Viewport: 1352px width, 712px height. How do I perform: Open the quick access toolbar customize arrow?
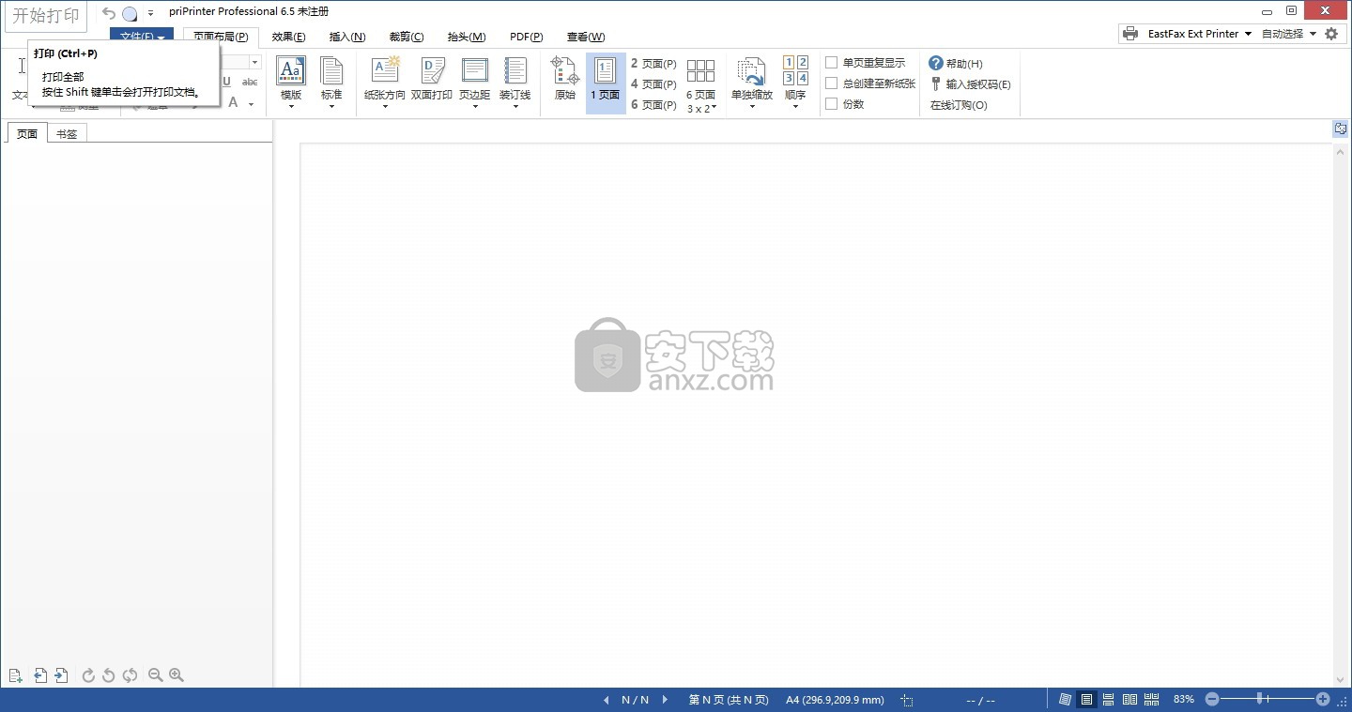click(150, 13)
